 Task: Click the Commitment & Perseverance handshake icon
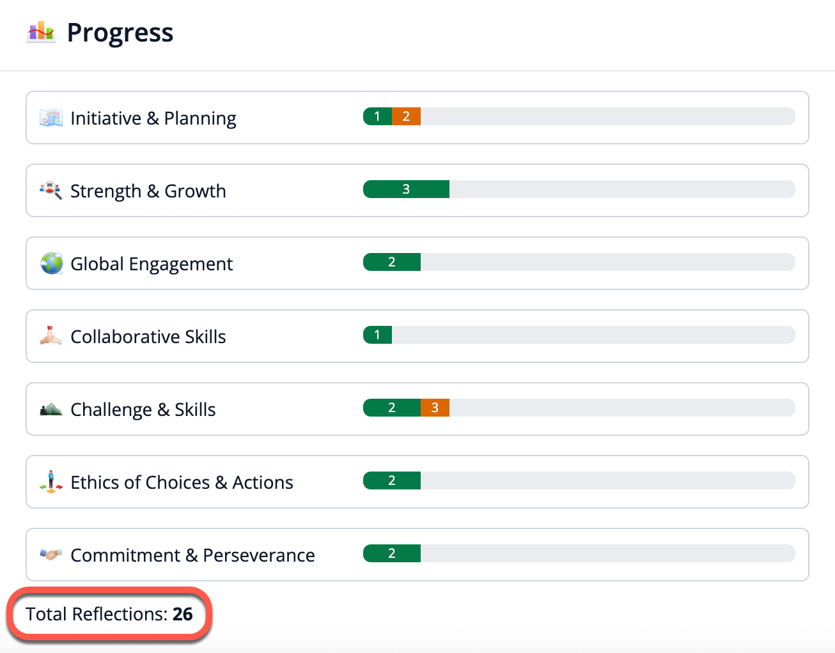click(51, 555)
